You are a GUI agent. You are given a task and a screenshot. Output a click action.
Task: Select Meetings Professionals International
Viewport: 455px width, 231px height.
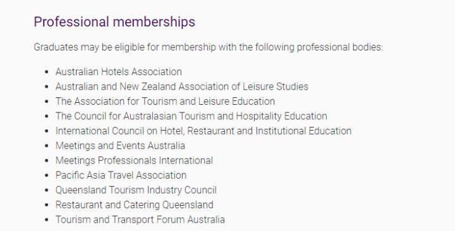(134, 160)
